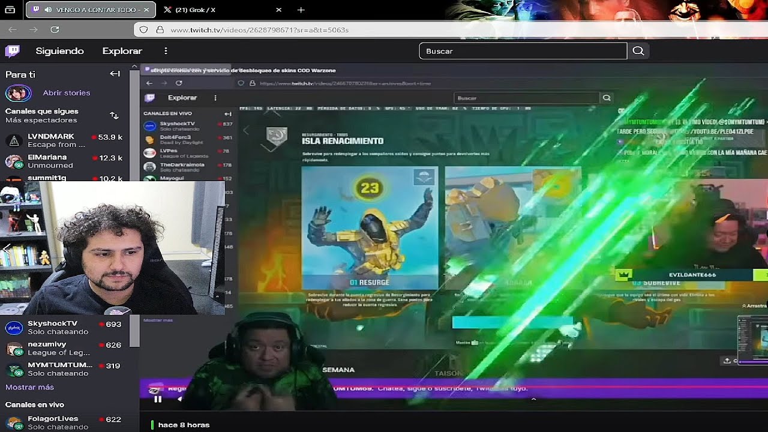Open the three-dot more menu beside Explorar
This screenshot has height=432, width=768.
click(166, 51)
